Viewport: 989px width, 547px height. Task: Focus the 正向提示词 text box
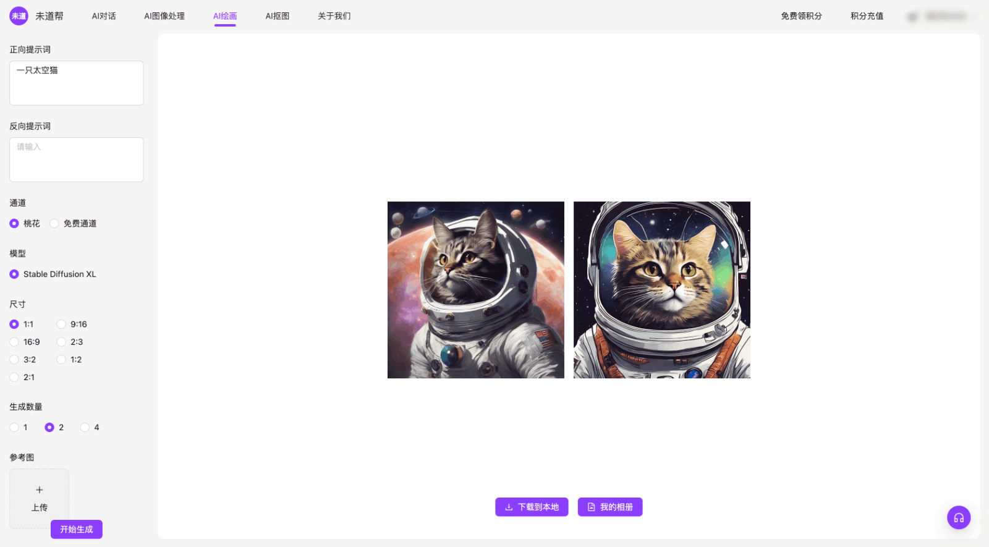pyautogui.click(x=77, y=83)
